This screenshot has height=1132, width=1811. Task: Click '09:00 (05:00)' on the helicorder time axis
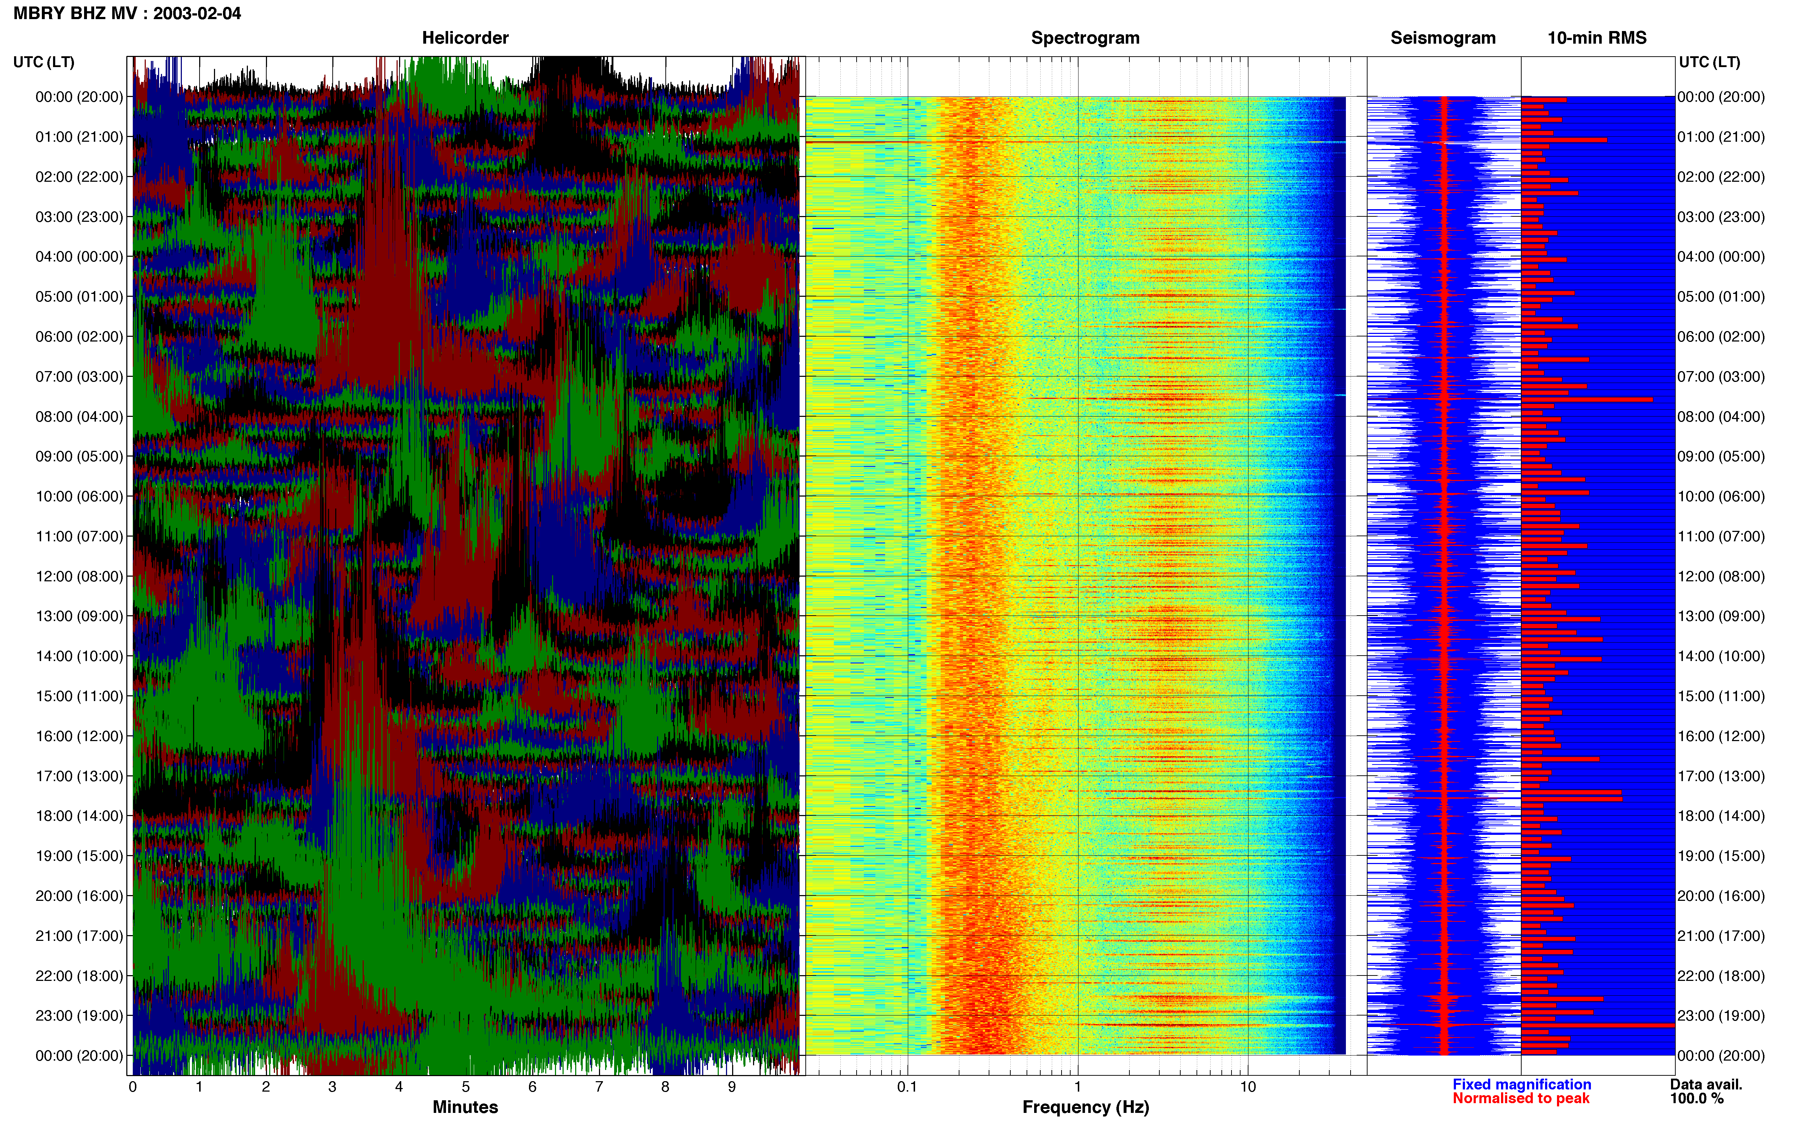79,457
